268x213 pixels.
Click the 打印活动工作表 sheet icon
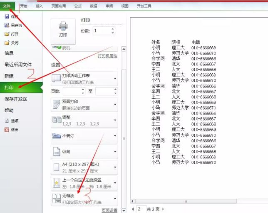pos(56,78)
